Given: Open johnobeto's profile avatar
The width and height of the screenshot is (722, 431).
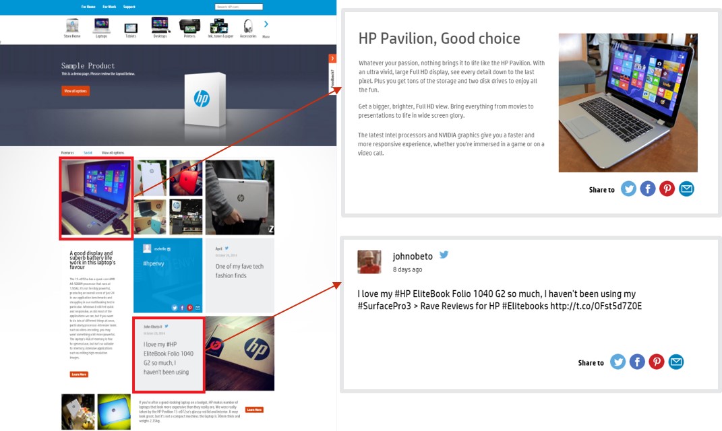Looking at the screenshot, I should point(369,262).
